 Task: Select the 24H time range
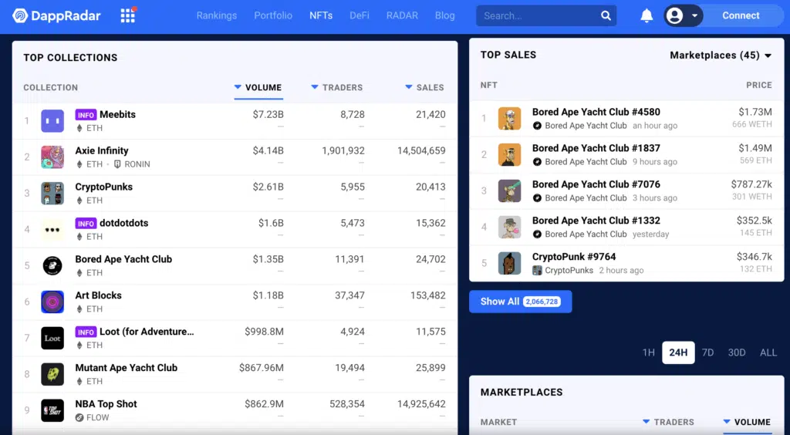[678, 352]
